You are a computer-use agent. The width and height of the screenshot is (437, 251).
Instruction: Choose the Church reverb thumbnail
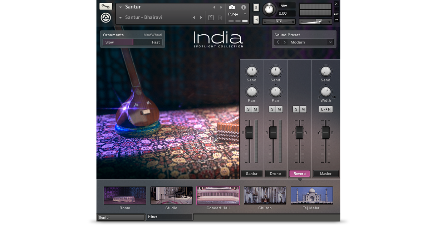pos(265,196)
